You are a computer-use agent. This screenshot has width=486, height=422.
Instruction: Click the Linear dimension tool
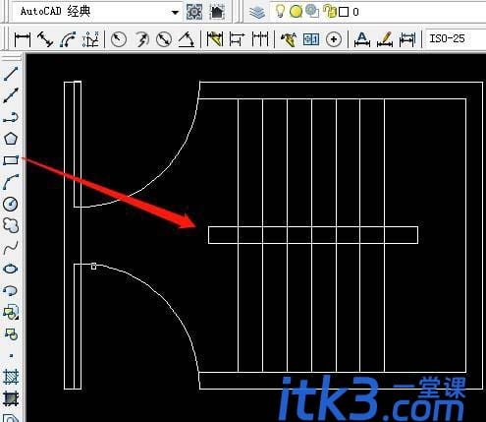(x=23, y=39)
